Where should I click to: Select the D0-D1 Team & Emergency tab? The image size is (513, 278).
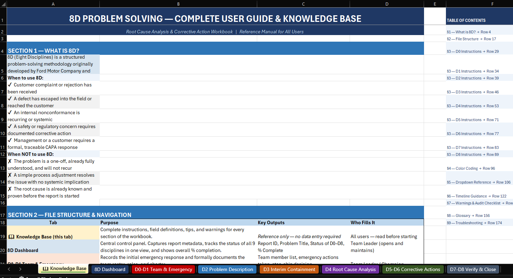point(163,269)
